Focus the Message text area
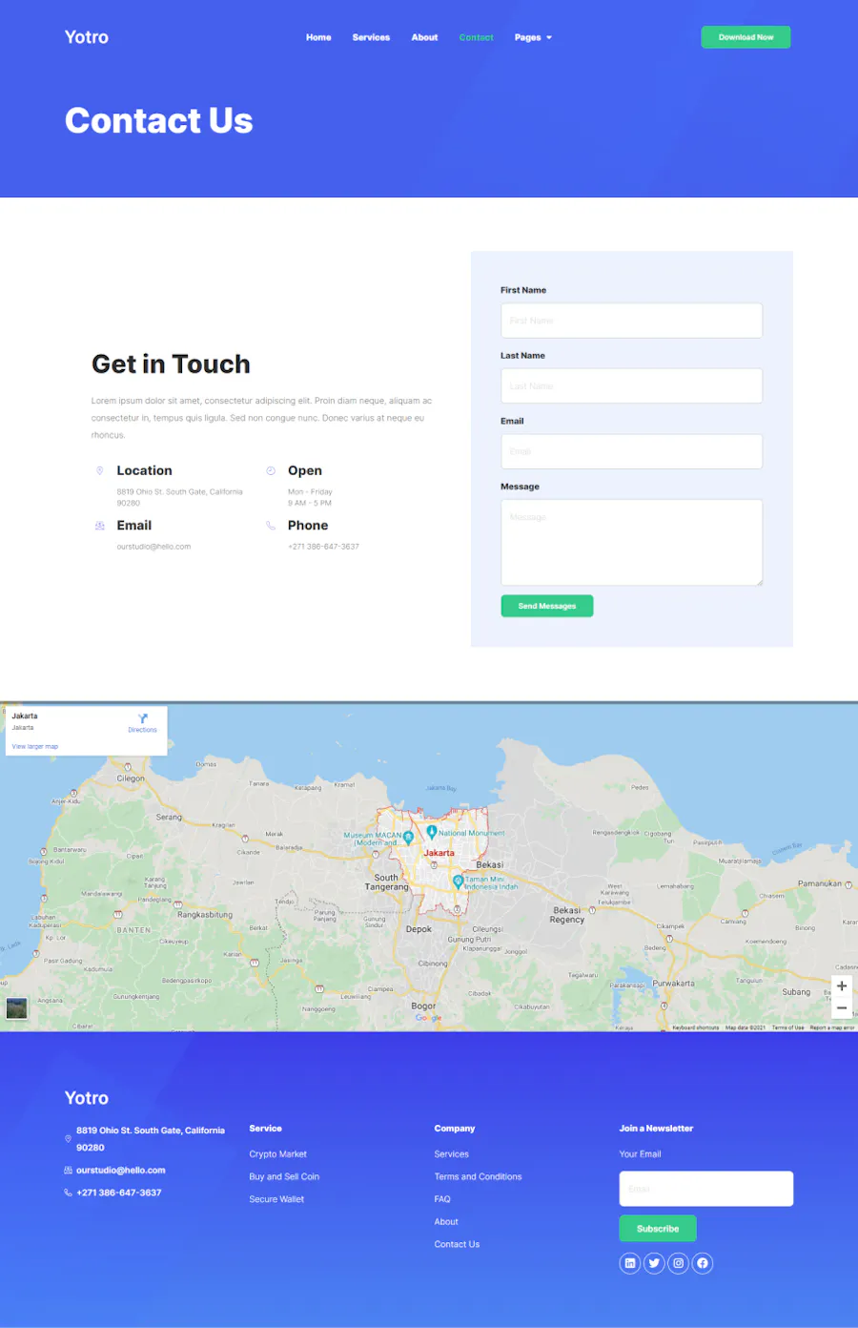The image size is (858, 1328). coord(631,542)
